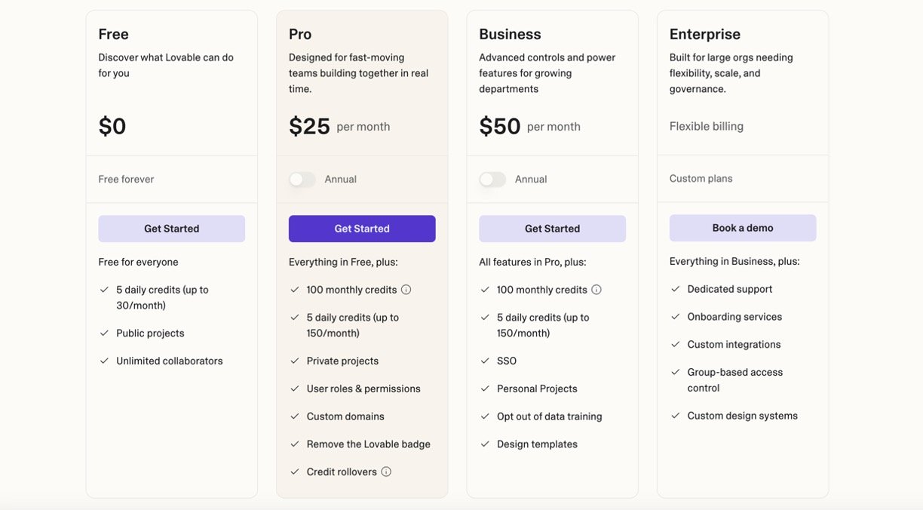The image size is (923, 510).
Task: Book a demo for Enterprise
Action: [743, 228]
